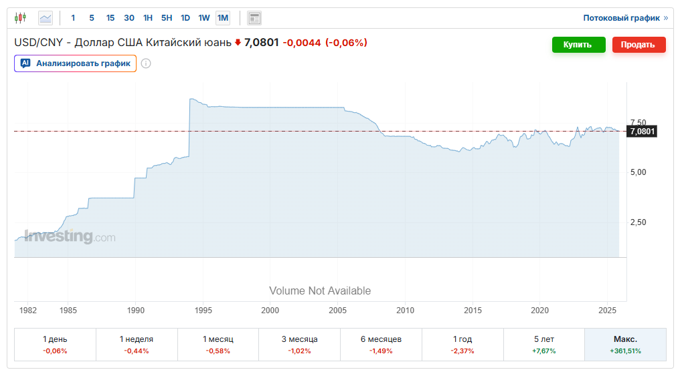The height and width of the screenshot is (382, 680).
Task: Choose the 15 minute interval
Action: 110,18
